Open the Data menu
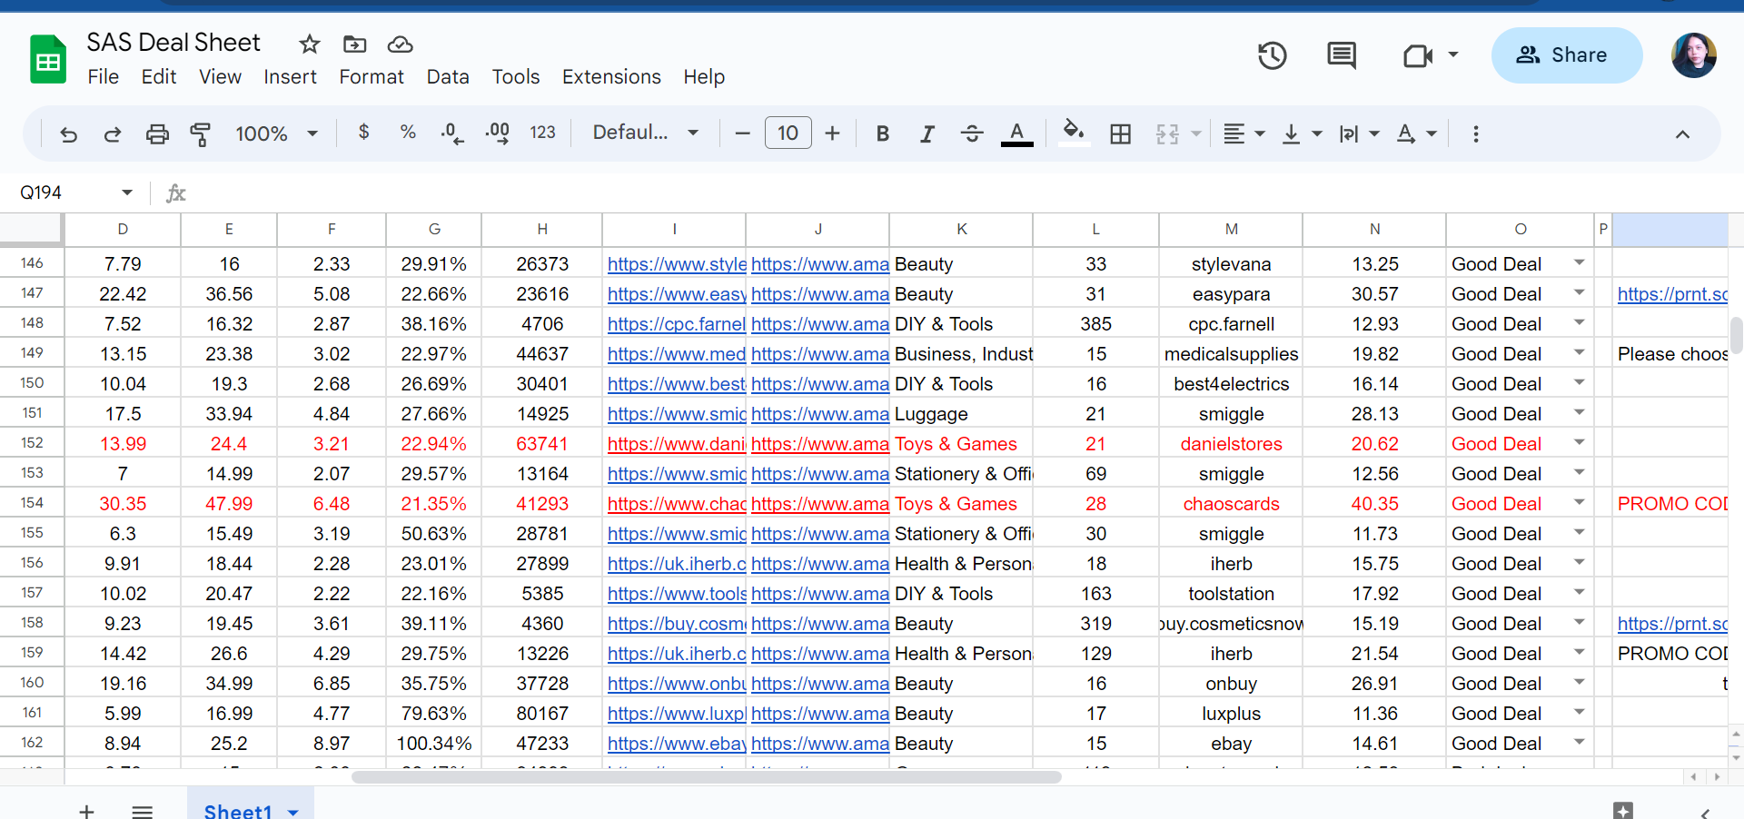The image size is (1744, 819). coord(448,77)
